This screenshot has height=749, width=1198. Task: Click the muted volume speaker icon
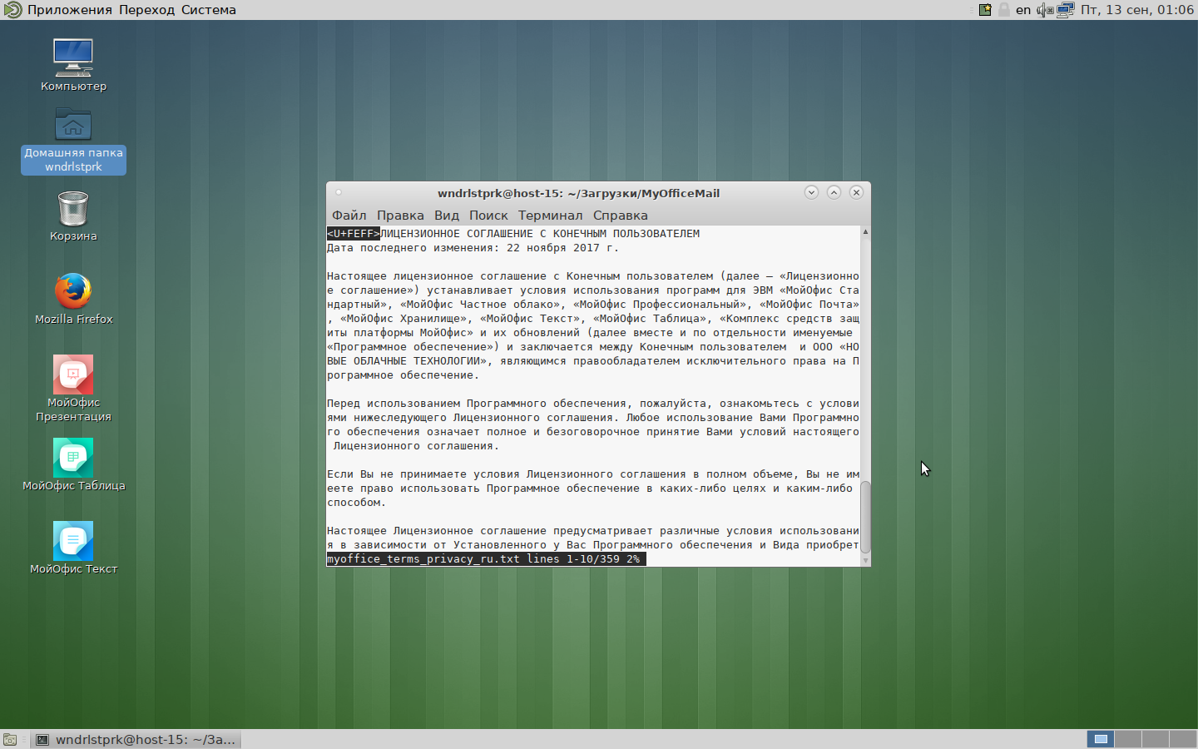click(1045, 10)
